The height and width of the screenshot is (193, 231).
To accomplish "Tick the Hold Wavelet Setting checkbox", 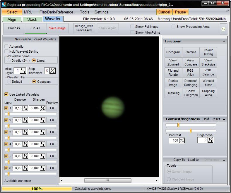I will click(6, 51).
